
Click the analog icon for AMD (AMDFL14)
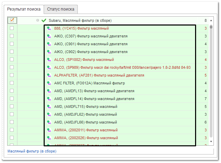[49, 99]
